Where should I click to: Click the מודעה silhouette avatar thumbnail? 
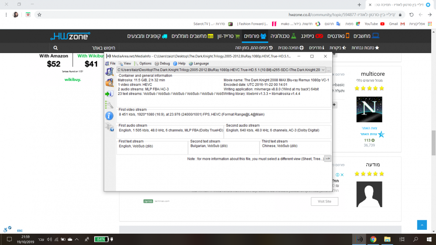pyautogui.click(x=369, y=194)
